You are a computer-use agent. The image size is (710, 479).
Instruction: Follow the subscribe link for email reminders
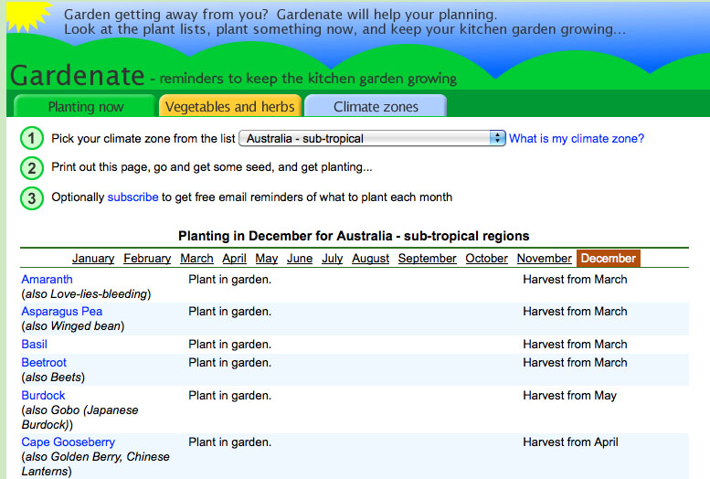click(x=132, y=197)
